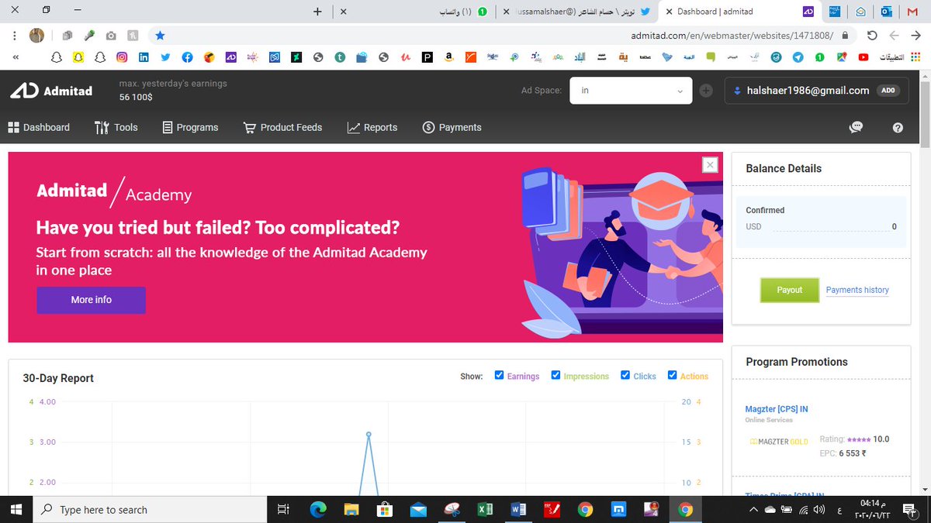The height and width of the screenshot is (523, 931).
Task: Open the browser profile avatar
Action: coord(36,36)
